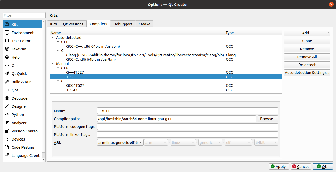Switch to the Qt Versions tab
This screenshot has height=172, width=336.
coord(73,24)
